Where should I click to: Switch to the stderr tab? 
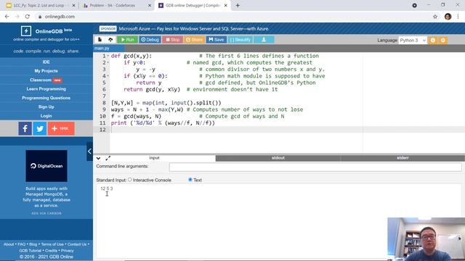pyautogui.click(x=403, y=158)
